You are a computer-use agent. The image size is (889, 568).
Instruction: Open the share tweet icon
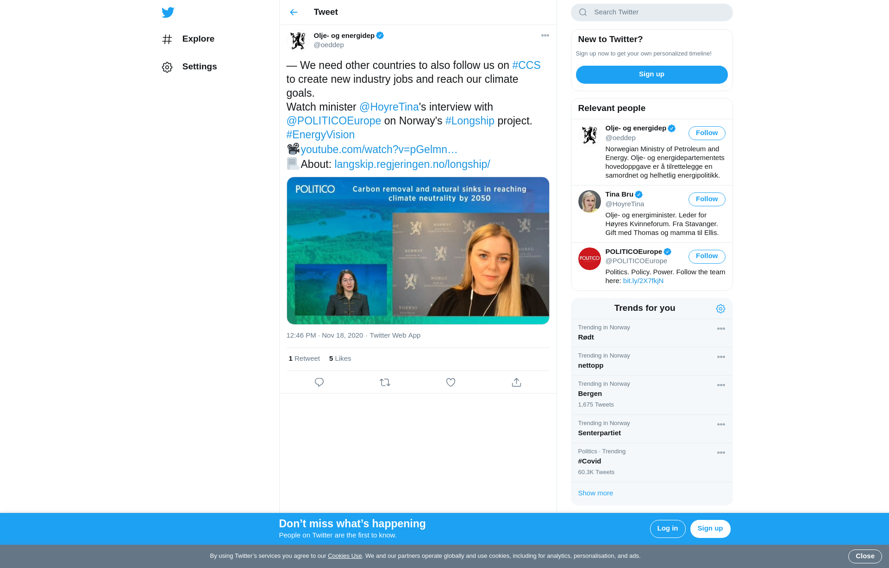516,382
